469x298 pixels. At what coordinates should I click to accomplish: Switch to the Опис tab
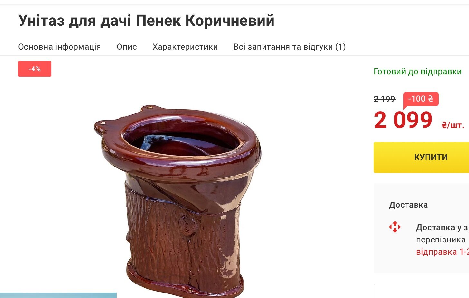click(x=127, y=47)
